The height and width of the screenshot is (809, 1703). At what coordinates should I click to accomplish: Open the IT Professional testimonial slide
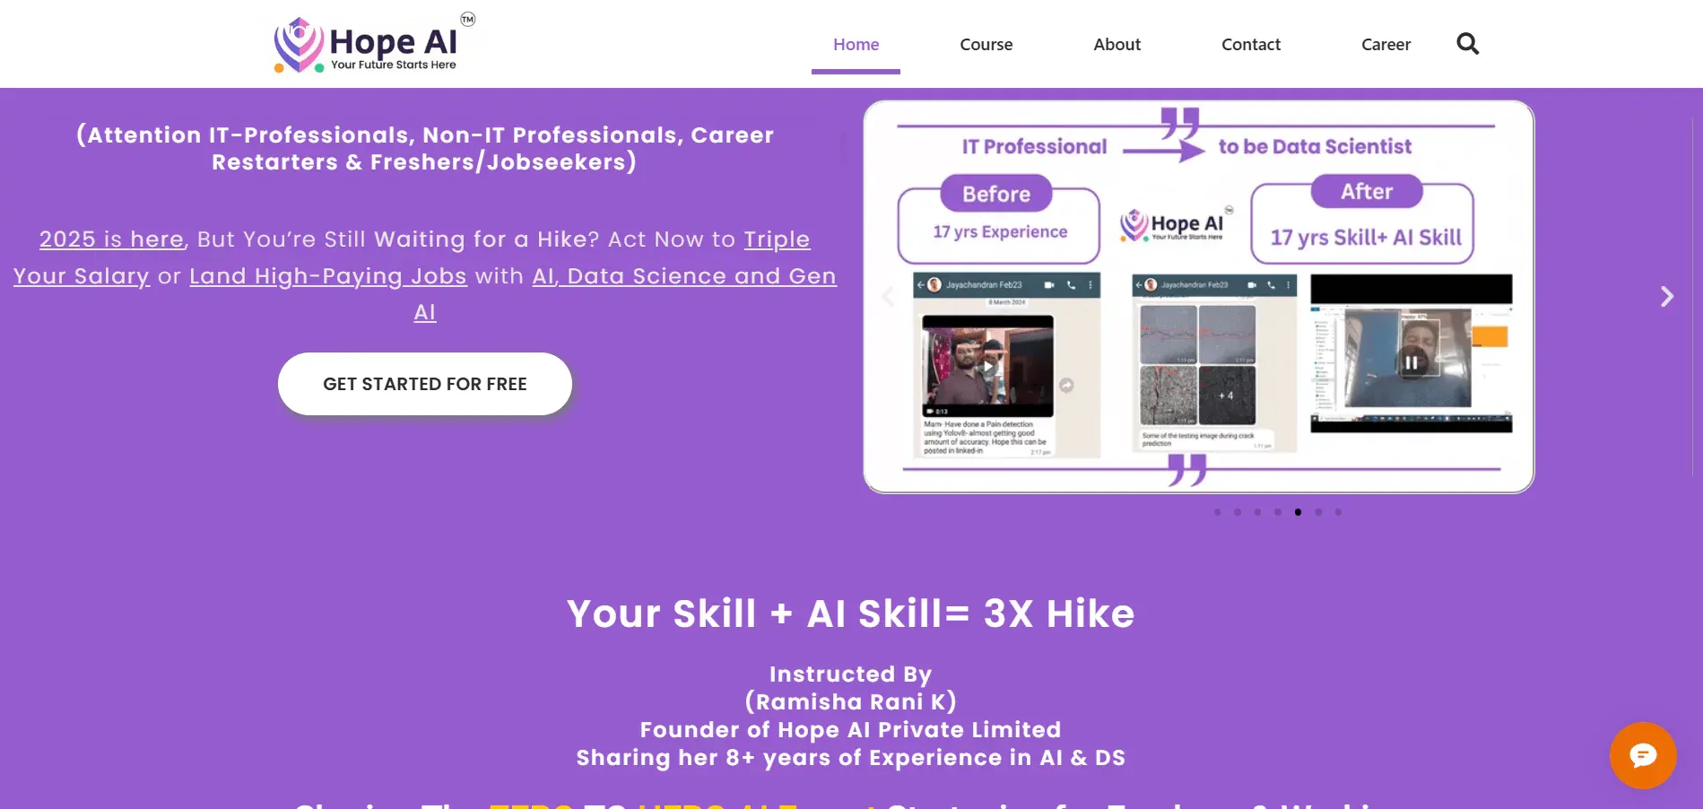[x=1199, y=297]
